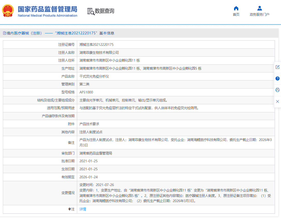Go to 首页 text link
This screenshot has height=221, width=281.
pos(236,14)
